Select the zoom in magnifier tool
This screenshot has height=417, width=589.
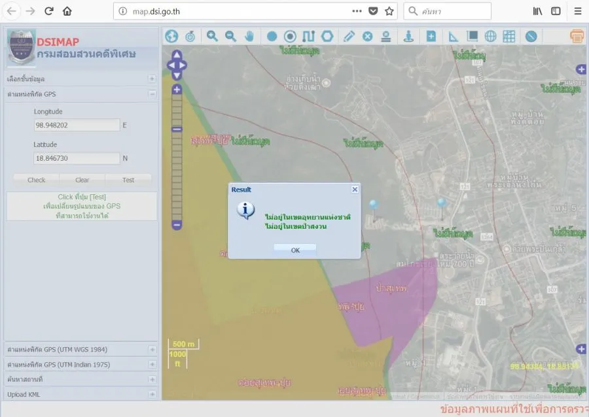click(212, 36)
